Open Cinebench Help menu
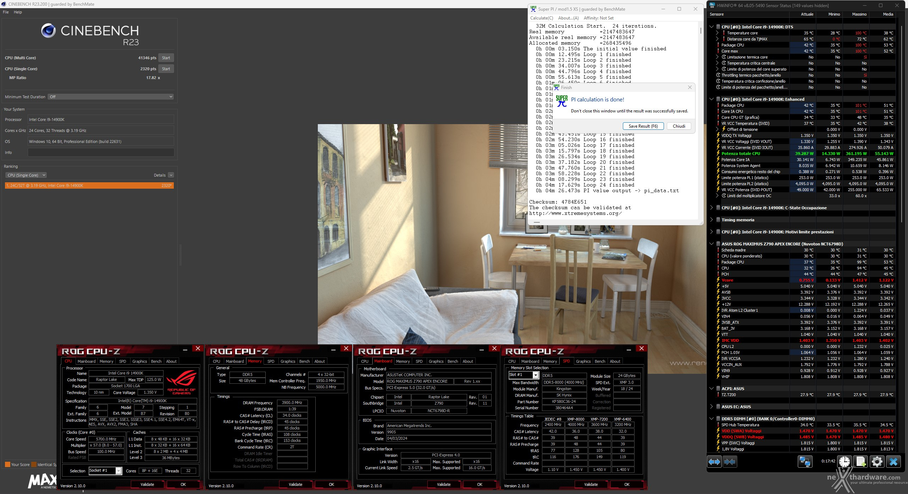Screen dimensions: 908x494 (x=18, y=12)
